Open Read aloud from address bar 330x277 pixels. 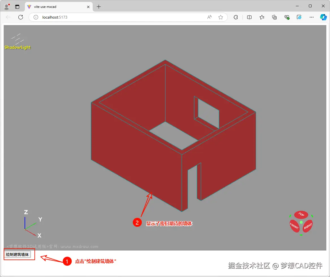tap(209, 17)
